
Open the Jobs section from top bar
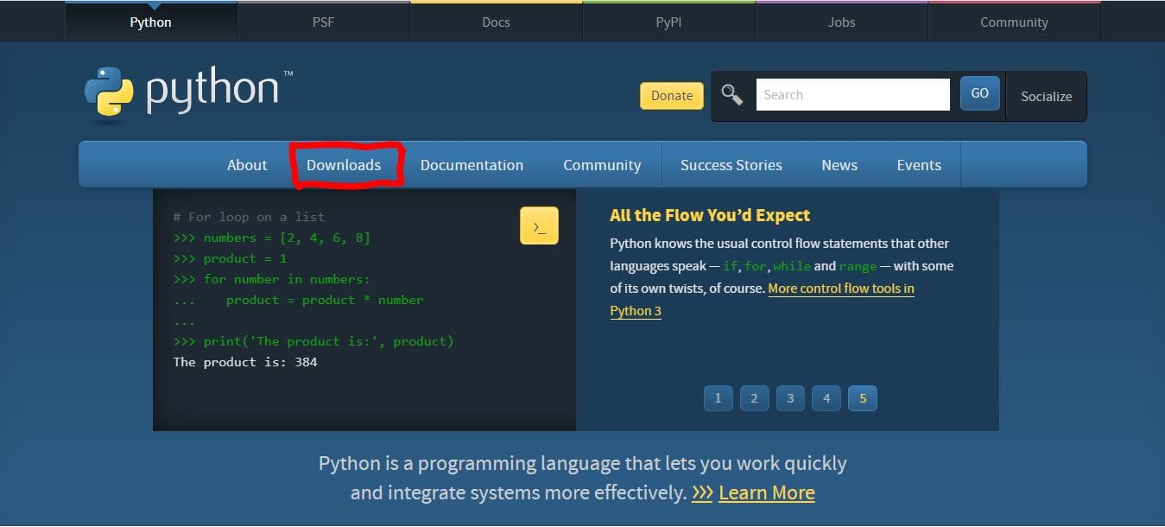pyautogui.click(x=840, y=22)
